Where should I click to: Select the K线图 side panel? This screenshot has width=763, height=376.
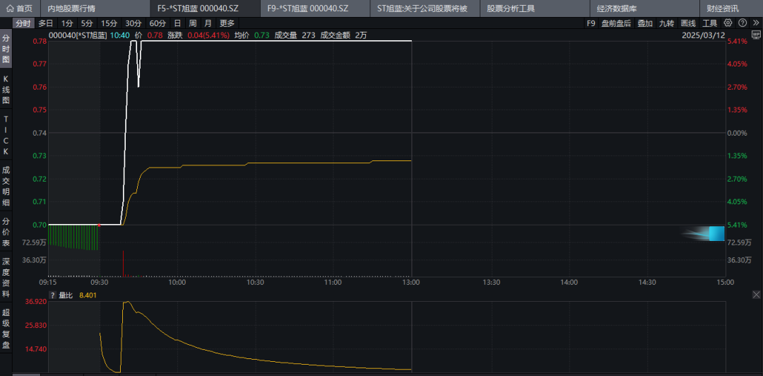6,90
